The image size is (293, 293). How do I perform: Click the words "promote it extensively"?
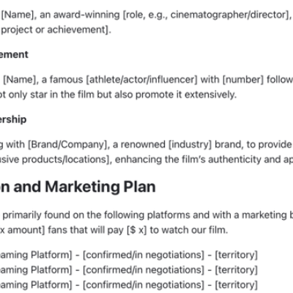tap(186, 94)
